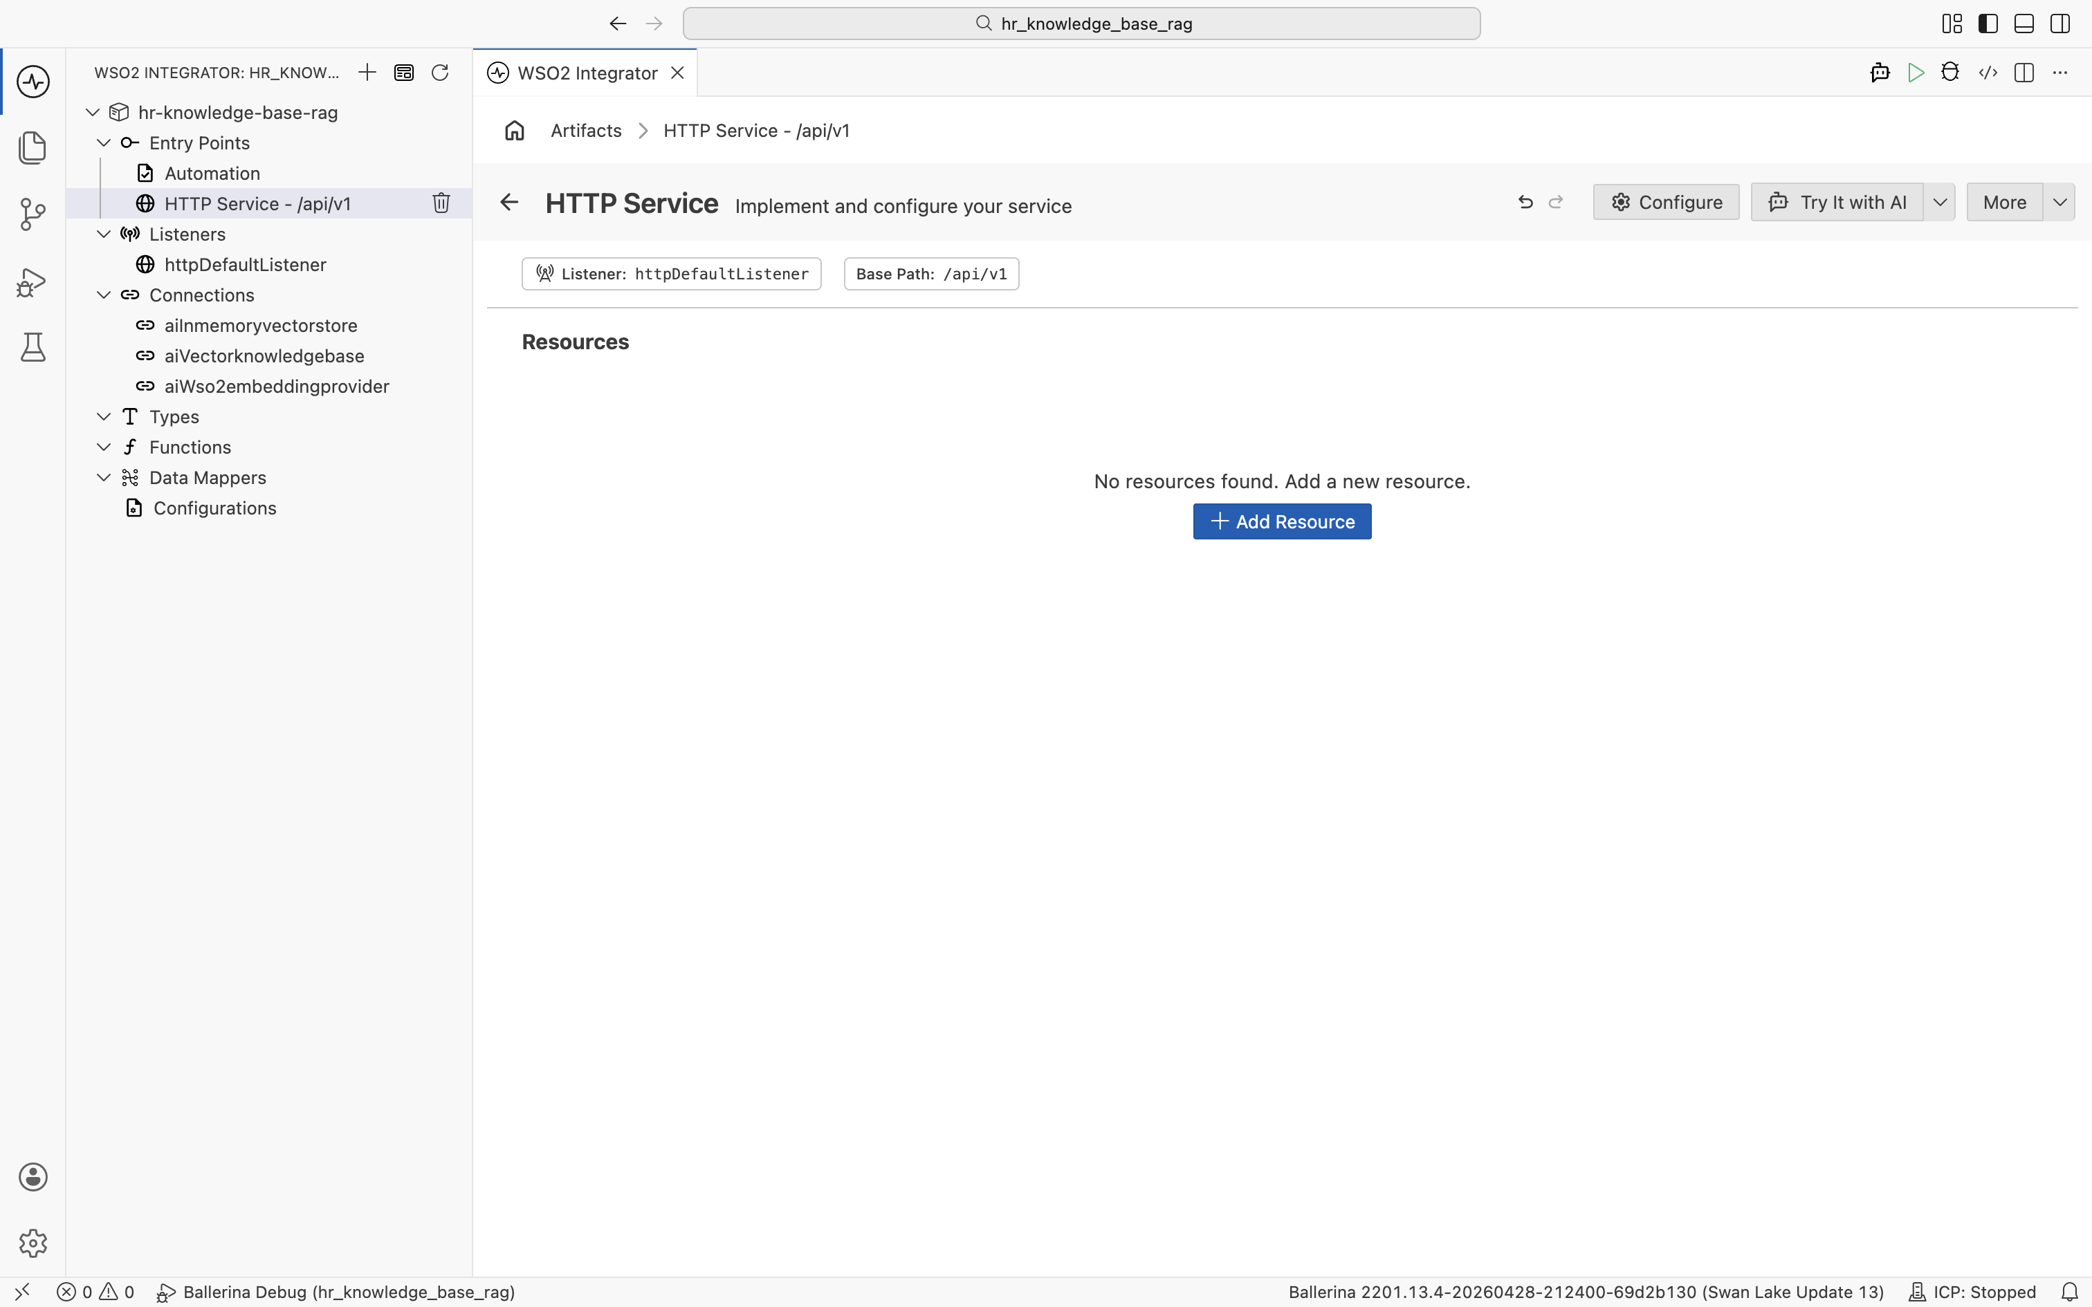2092x1307 pixels.
Task: Open Manage gear in activity bar
Action: point(33,1243)
